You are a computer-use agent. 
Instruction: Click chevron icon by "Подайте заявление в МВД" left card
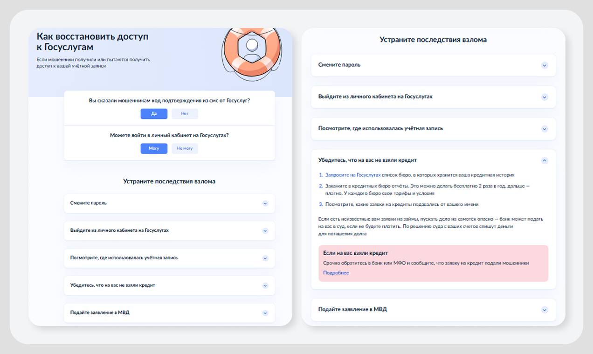pyautogui.click(x=265, y=313)
